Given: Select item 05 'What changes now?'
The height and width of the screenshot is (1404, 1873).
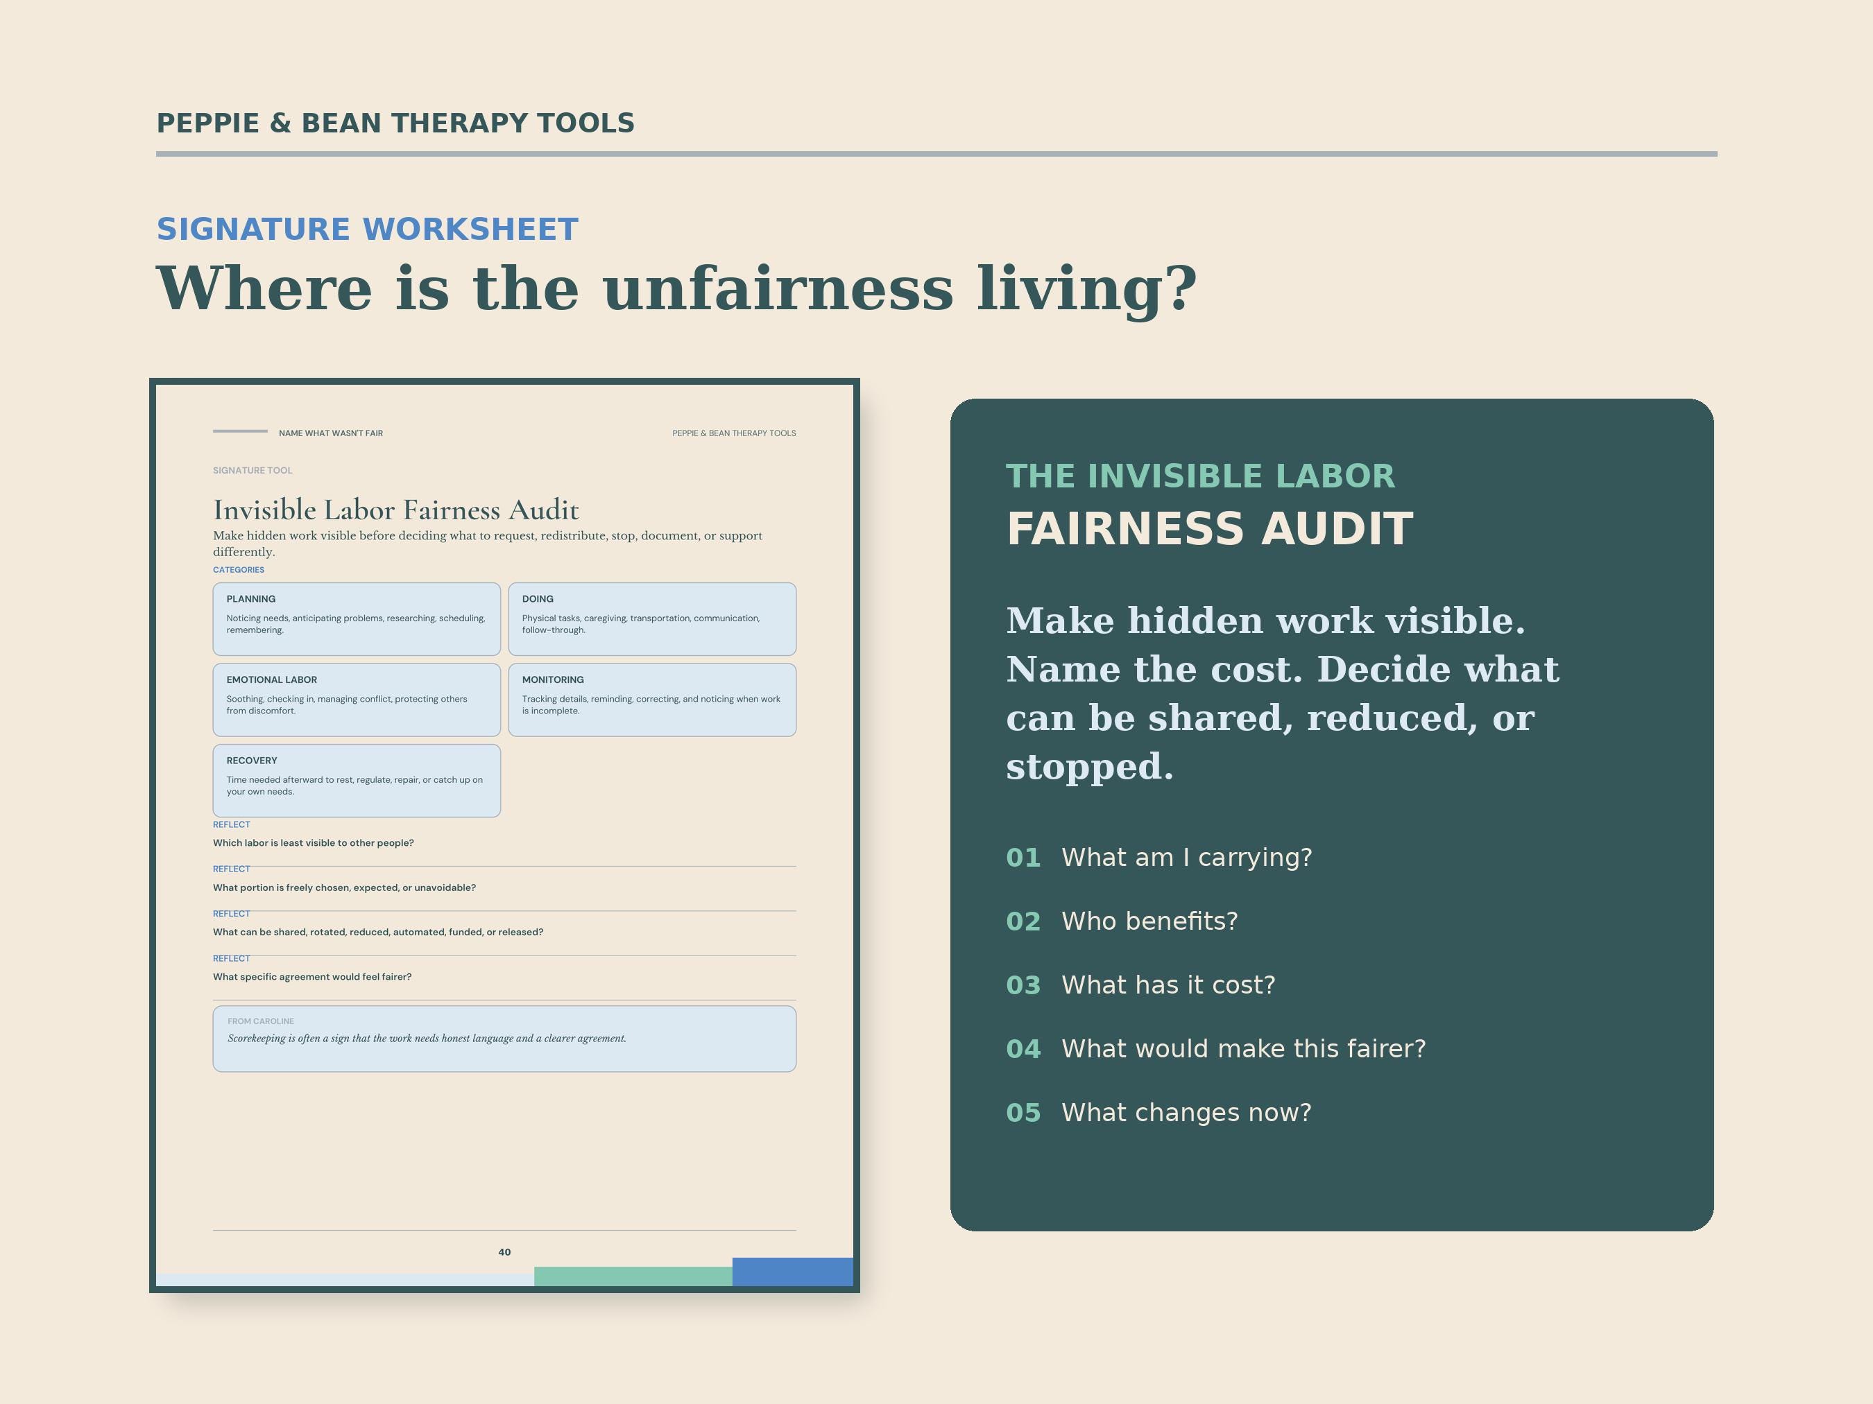Looking at the screenshot, I should click(x=1159, y=1112).
